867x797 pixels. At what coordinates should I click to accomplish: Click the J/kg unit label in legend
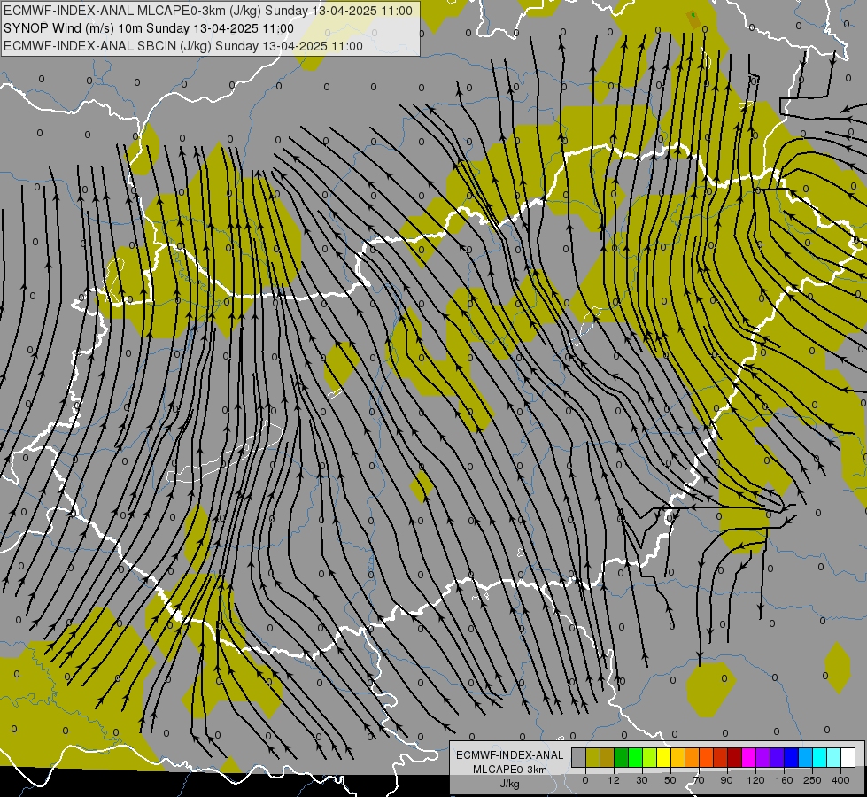[510, 784]
